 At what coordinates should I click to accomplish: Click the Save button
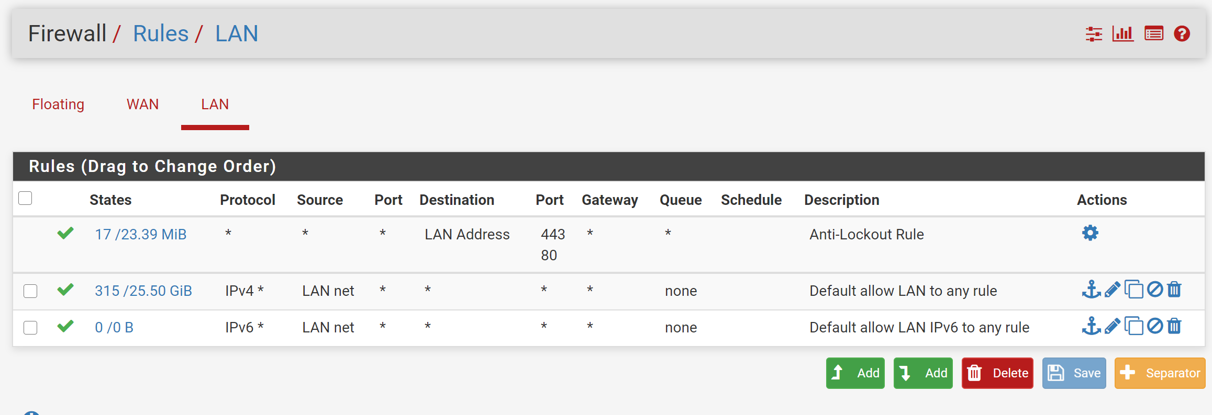coord(1074,373)
